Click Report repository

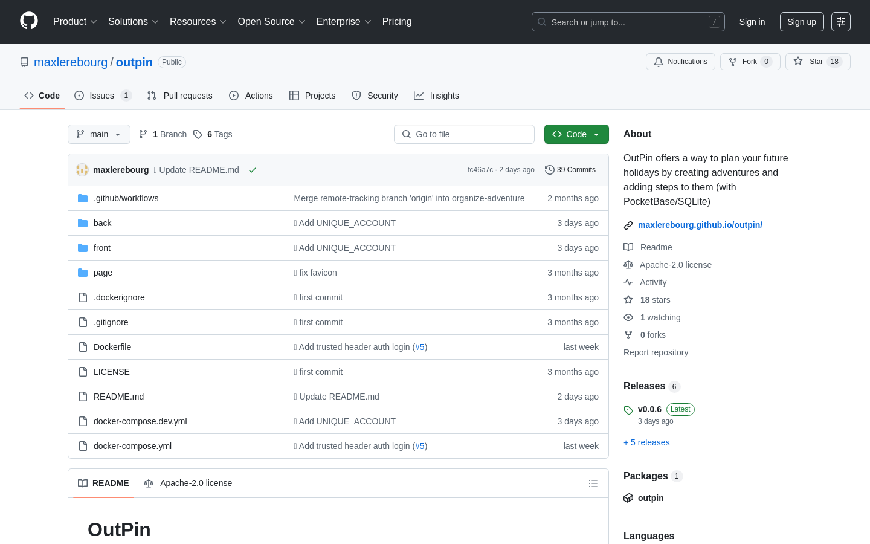tap(656, 352)
